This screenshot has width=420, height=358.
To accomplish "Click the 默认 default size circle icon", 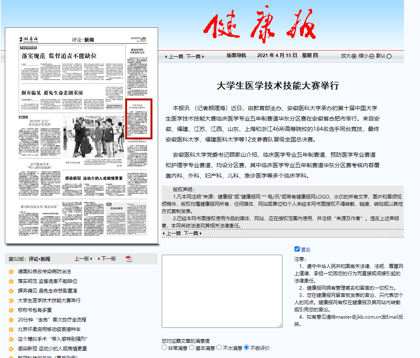I will click(389, 56).
